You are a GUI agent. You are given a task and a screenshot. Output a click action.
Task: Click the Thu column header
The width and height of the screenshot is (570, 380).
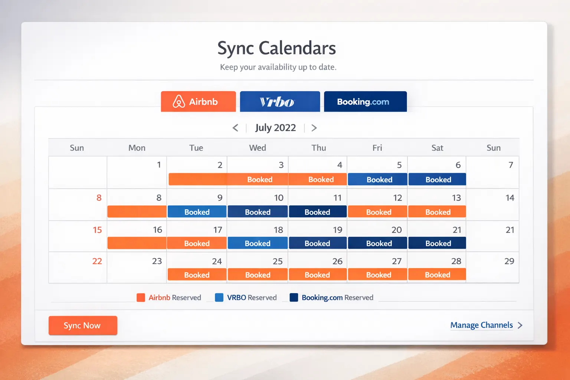[x=319, y=148]
